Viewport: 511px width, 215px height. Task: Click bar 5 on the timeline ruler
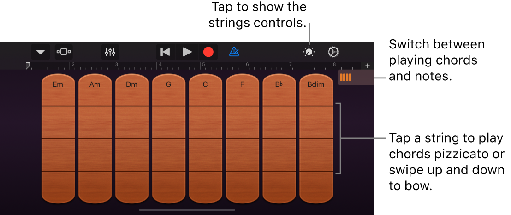pos(203,64)
